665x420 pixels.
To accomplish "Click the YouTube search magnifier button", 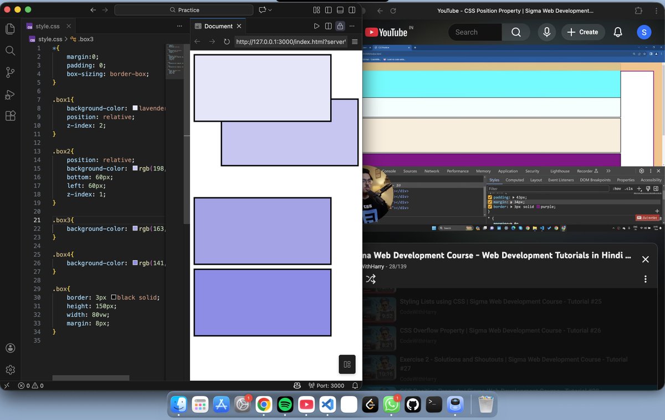I will pos(516,32).
